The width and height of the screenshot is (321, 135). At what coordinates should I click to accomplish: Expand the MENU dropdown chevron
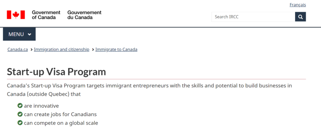point(29,34)
